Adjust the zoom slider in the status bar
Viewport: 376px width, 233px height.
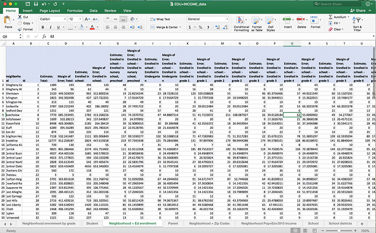click(x=339, y=230)
